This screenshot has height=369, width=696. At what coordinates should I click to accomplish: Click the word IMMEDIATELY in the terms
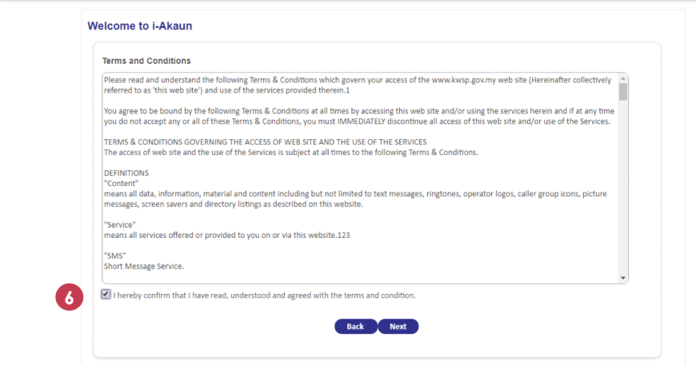click(362, 121)
